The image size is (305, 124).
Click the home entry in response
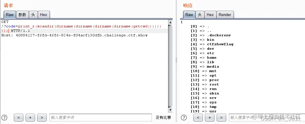pos(212,58)
